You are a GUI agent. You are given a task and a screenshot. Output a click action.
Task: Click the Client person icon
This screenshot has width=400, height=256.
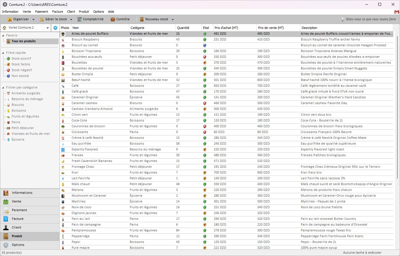pyautogui.click(x=6, y=228)
